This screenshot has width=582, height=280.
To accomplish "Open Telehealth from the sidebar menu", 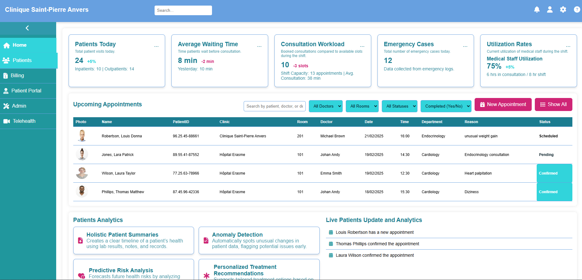I will tap(24, 121).
